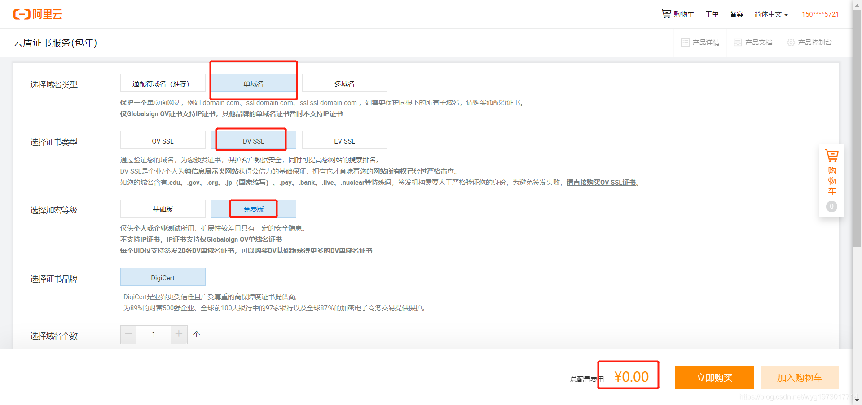Open 购物车 text link in the top bar

[684, 14]
